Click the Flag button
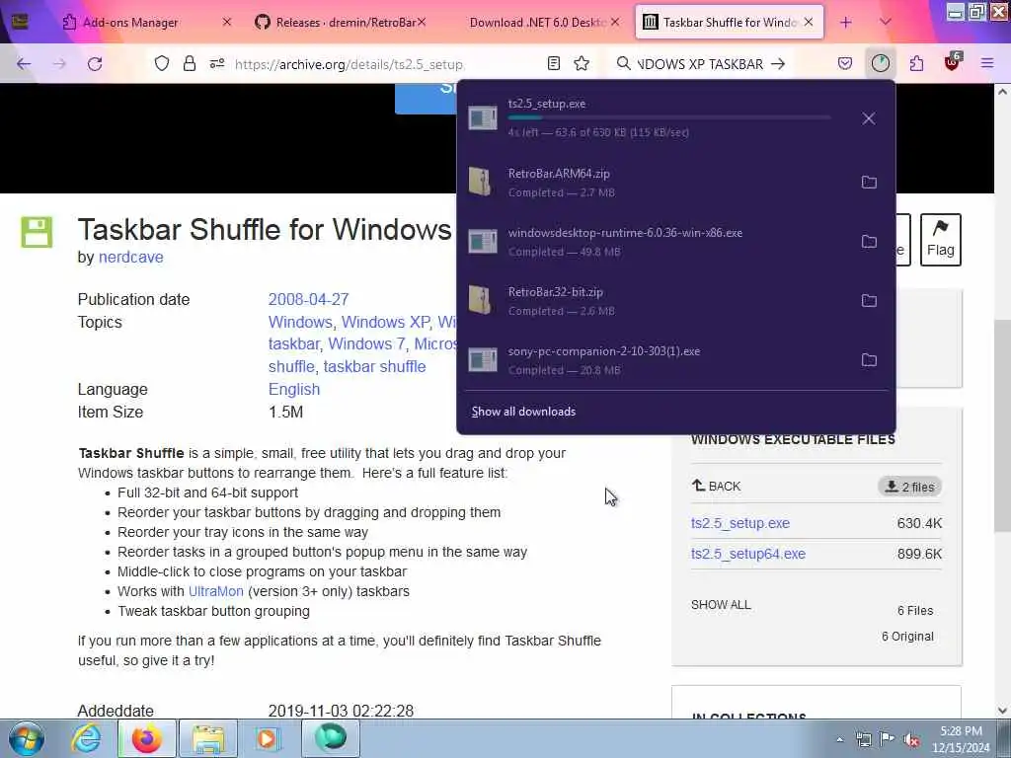The height and width of the screenshot is (758, 1011). click(941, 240)
